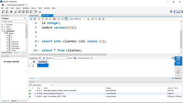The image size is (183, 103).
Task: Create a new schema icon
Action: [x=16, y=11]
